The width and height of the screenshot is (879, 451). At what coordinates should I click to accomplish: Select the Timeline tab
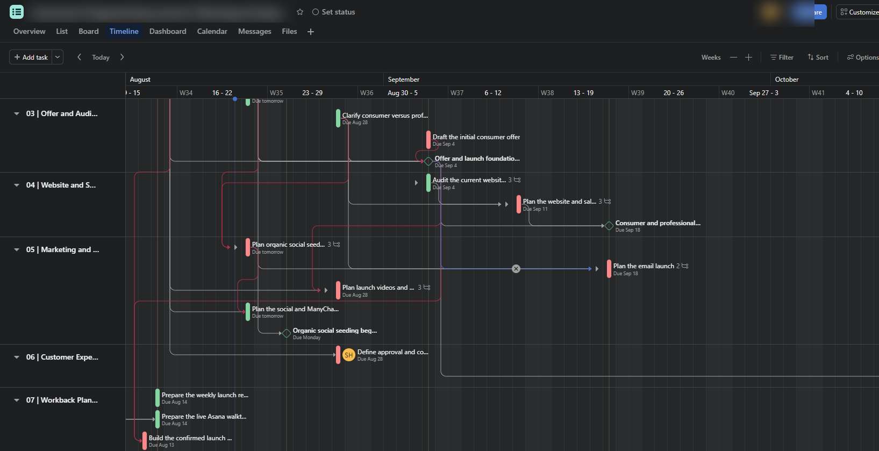pyautogui.click(x=124, y=31)
